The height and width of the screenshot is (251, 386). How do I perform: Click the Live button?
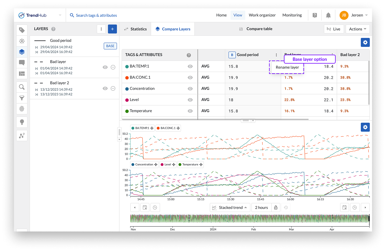point(334,29)
